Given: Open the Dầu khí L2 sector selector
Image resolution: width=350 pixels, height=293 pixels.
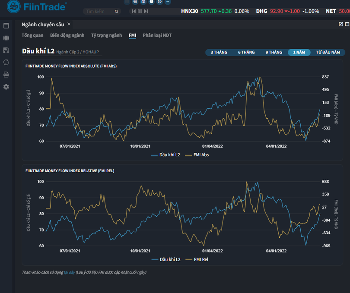Looking at the screenshot, I should (38, 51).
